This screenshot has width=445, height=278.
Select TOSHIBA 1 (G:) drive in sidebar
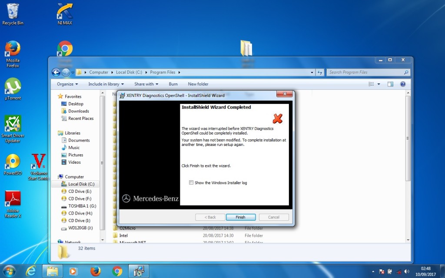pyautogui.click(x=82, y=206)
